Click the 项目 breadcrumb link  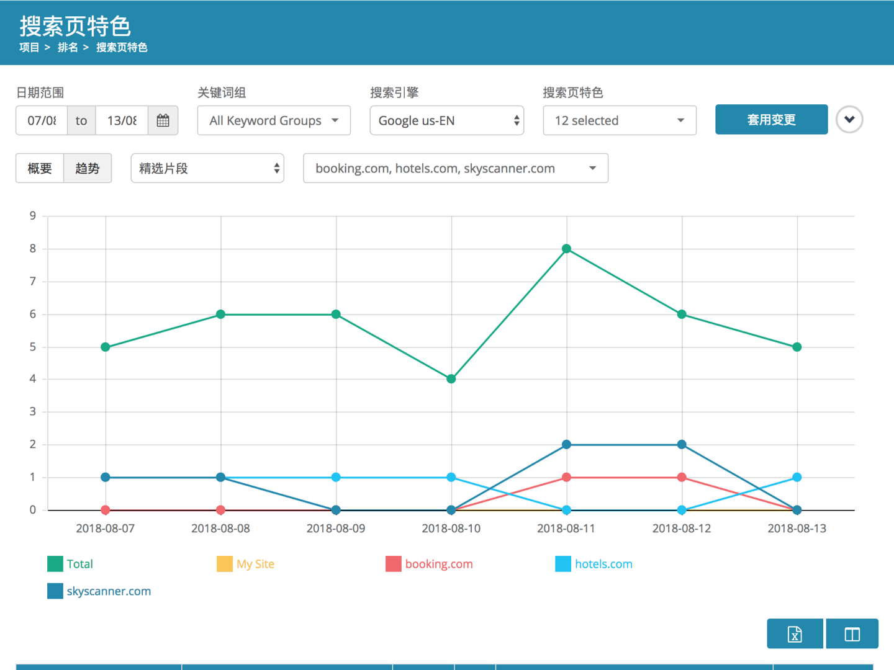[x=29, y=48]
